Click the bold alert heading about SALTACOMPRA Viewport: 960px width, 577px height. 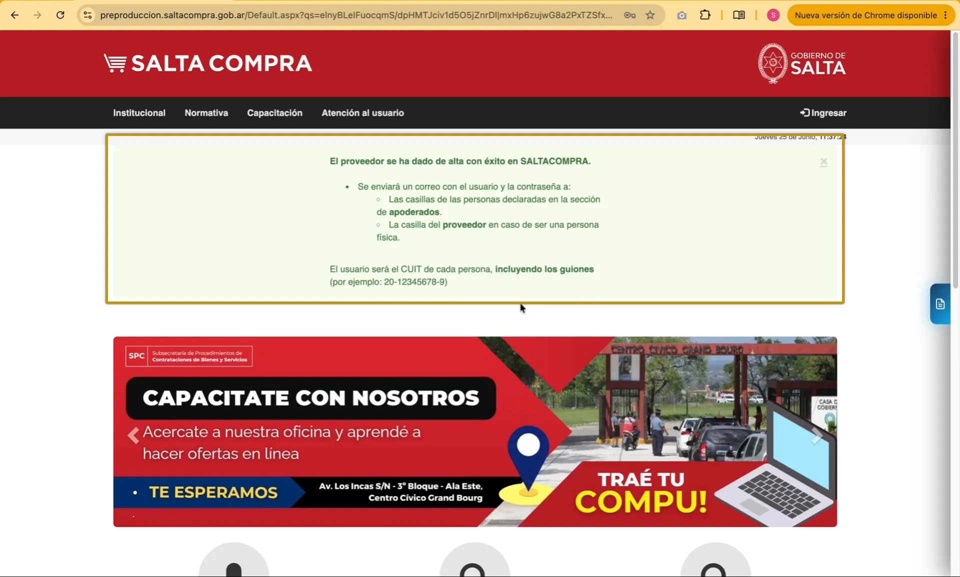[x=460, y=161]
